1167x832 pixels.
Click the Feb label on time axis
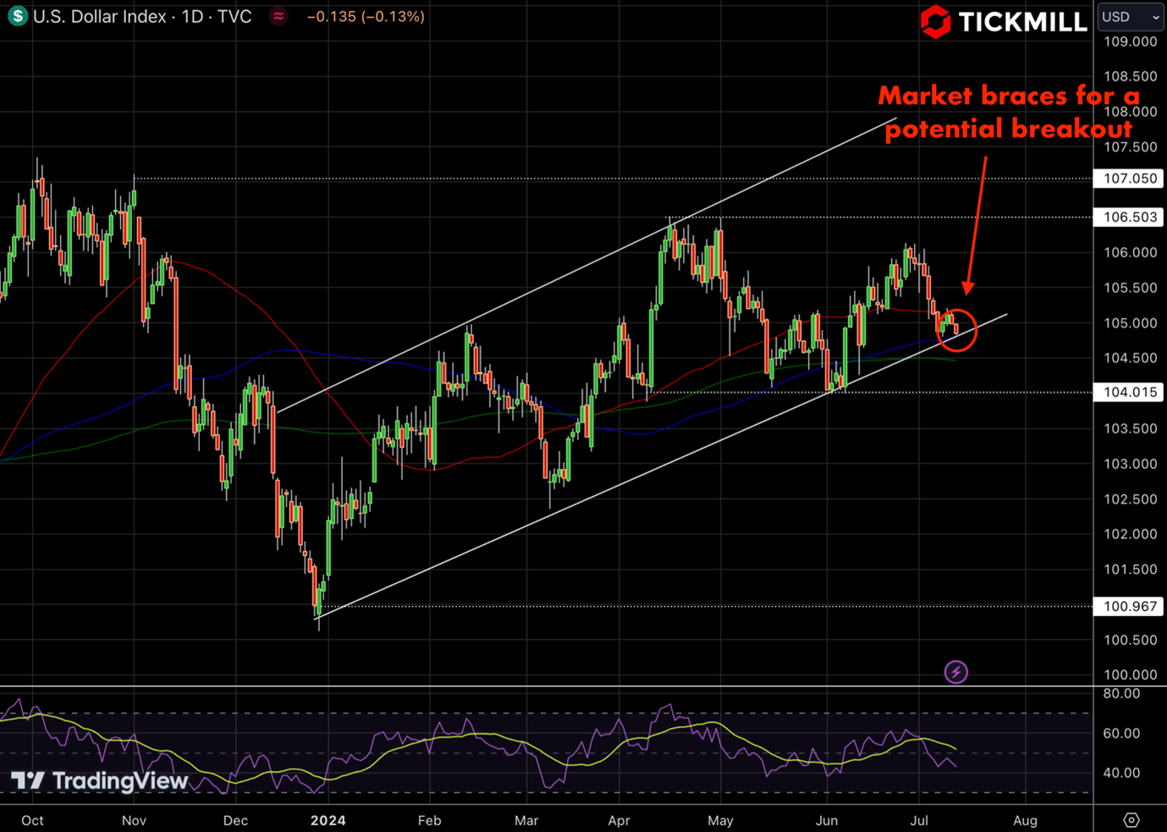[429, 820]
